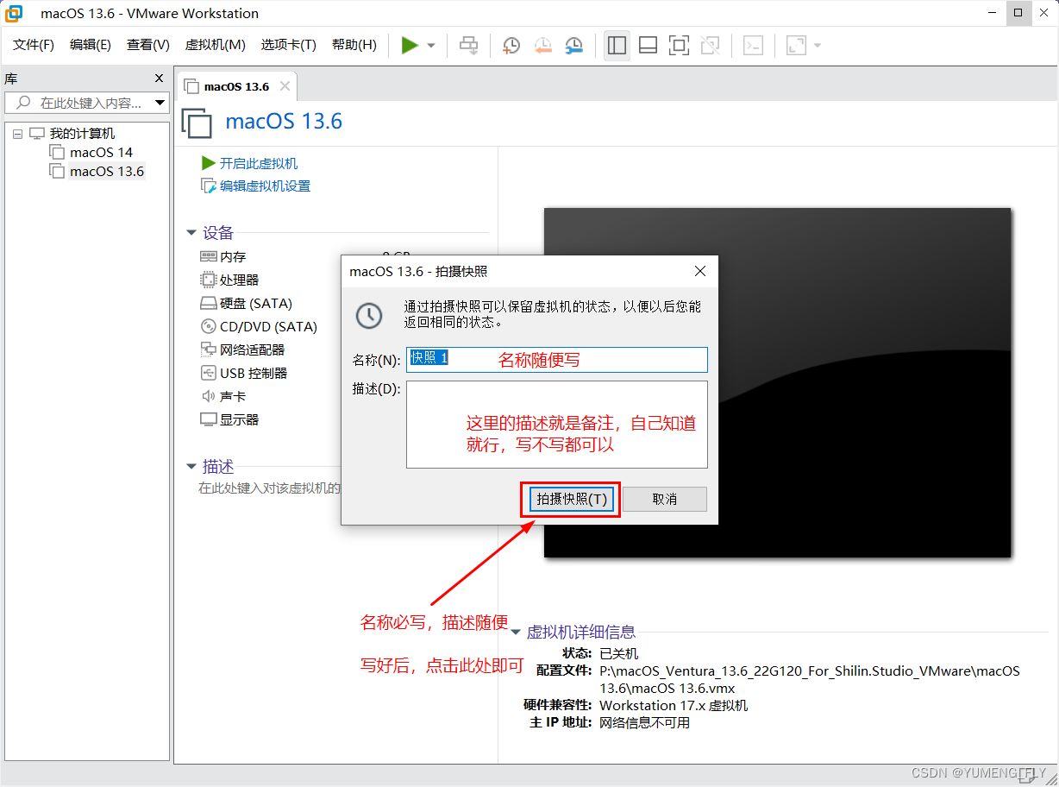Toggle the thumbnail bar toolbar icon
The image size is (1059, 787).
(649, 46)
